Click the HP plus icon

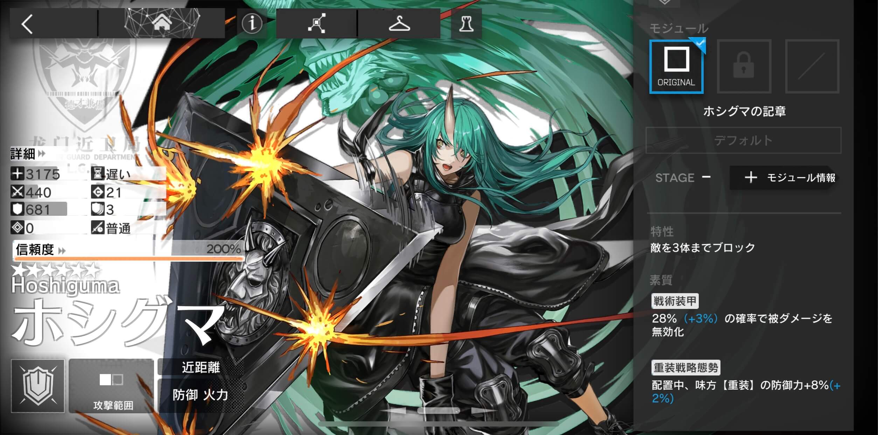(17, 174)
